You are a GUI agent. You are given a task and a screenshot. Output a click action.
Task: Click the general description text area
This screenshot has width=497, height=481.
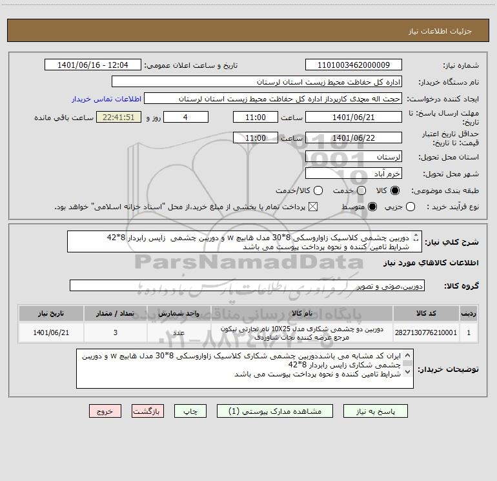[245, 241]
